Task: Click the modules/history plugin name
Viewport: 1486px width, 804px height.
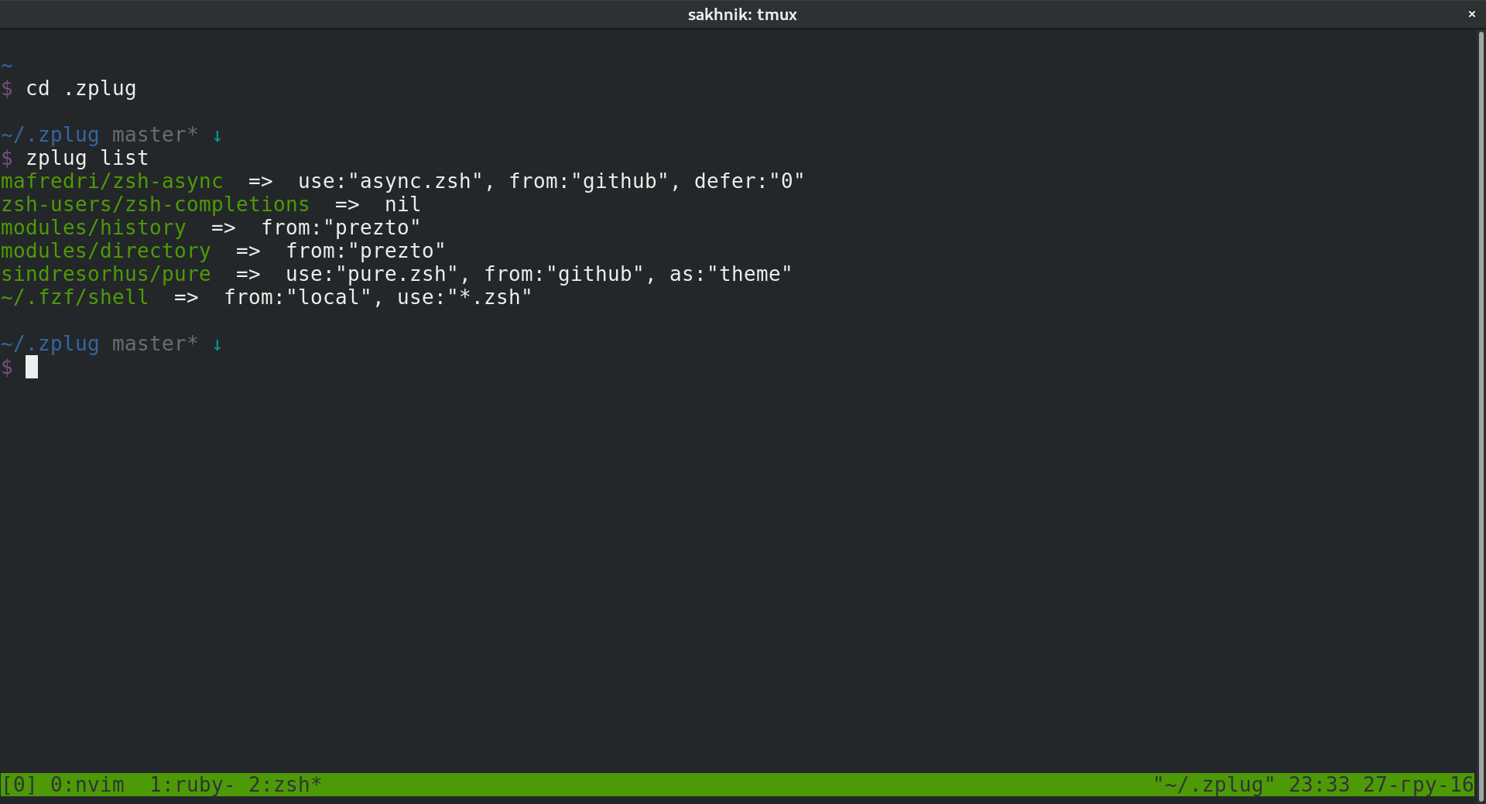Action: (94, 228)
